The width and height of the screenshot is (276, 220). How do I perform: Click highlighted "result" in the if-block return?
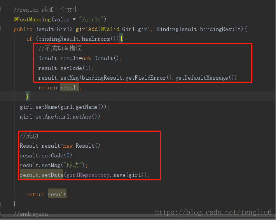point(69,87)
